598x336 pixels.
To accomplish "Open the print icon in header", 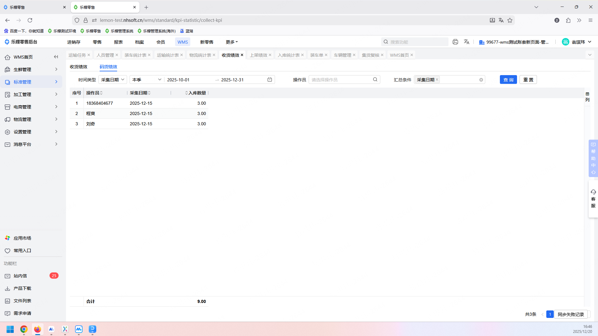I will pyautogui.click(x=455, y=42).
